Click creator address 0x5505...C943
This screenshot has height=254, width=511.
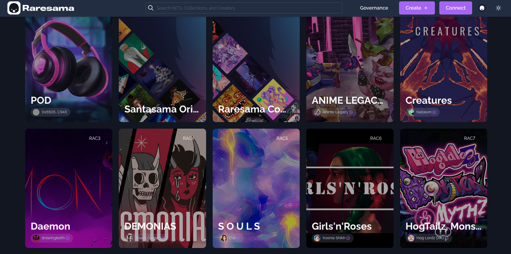pos(54,112)
